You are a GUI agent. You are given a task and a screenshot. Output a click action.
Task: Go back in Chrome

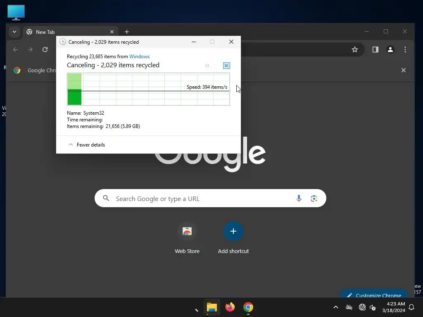click(x=15, y=50)
